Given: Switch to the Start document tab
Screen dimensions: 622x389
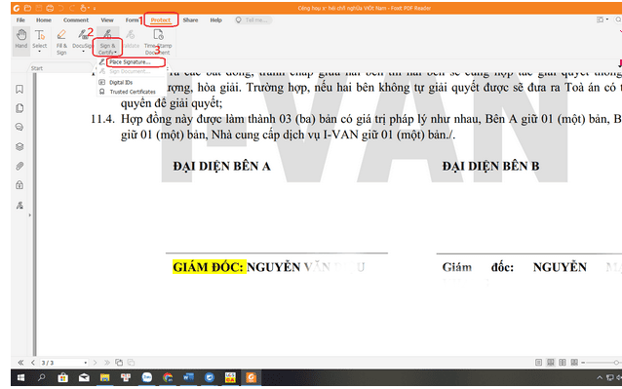Looking at the screenshot, I should 37,68.
